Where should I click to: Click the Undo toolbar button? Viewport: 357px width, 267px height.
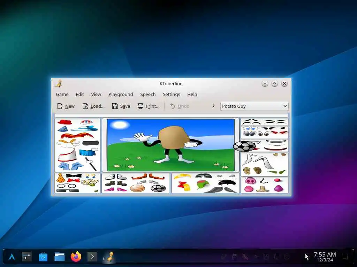[x=180, y=106]
